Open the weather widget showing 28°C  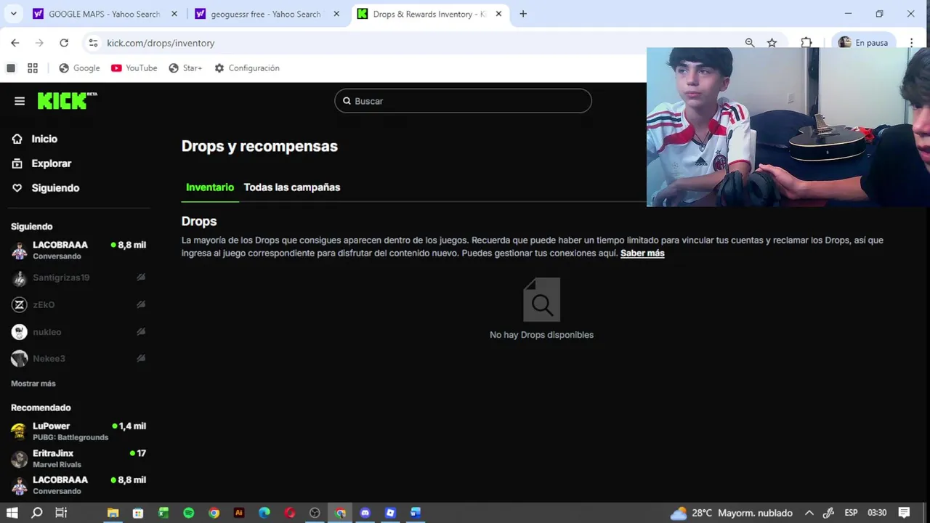click(731, 513)
